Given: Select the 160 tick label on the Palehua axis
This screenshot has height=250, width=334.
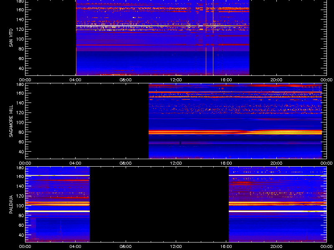Looking at the screenshot, I should (20, 176).
